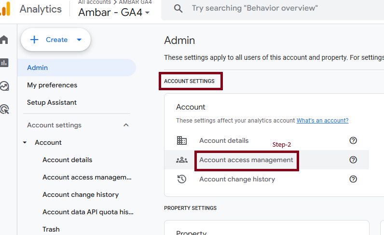Image resolution: width=384 pixels, height=235 pixels.
Task: Select Account access management in sidebar tree
Action: pos(87,177)
